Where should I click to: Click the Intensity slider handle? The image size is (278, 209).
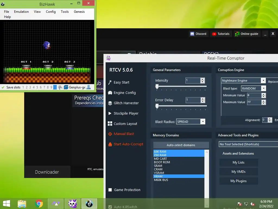click(157, 87)
